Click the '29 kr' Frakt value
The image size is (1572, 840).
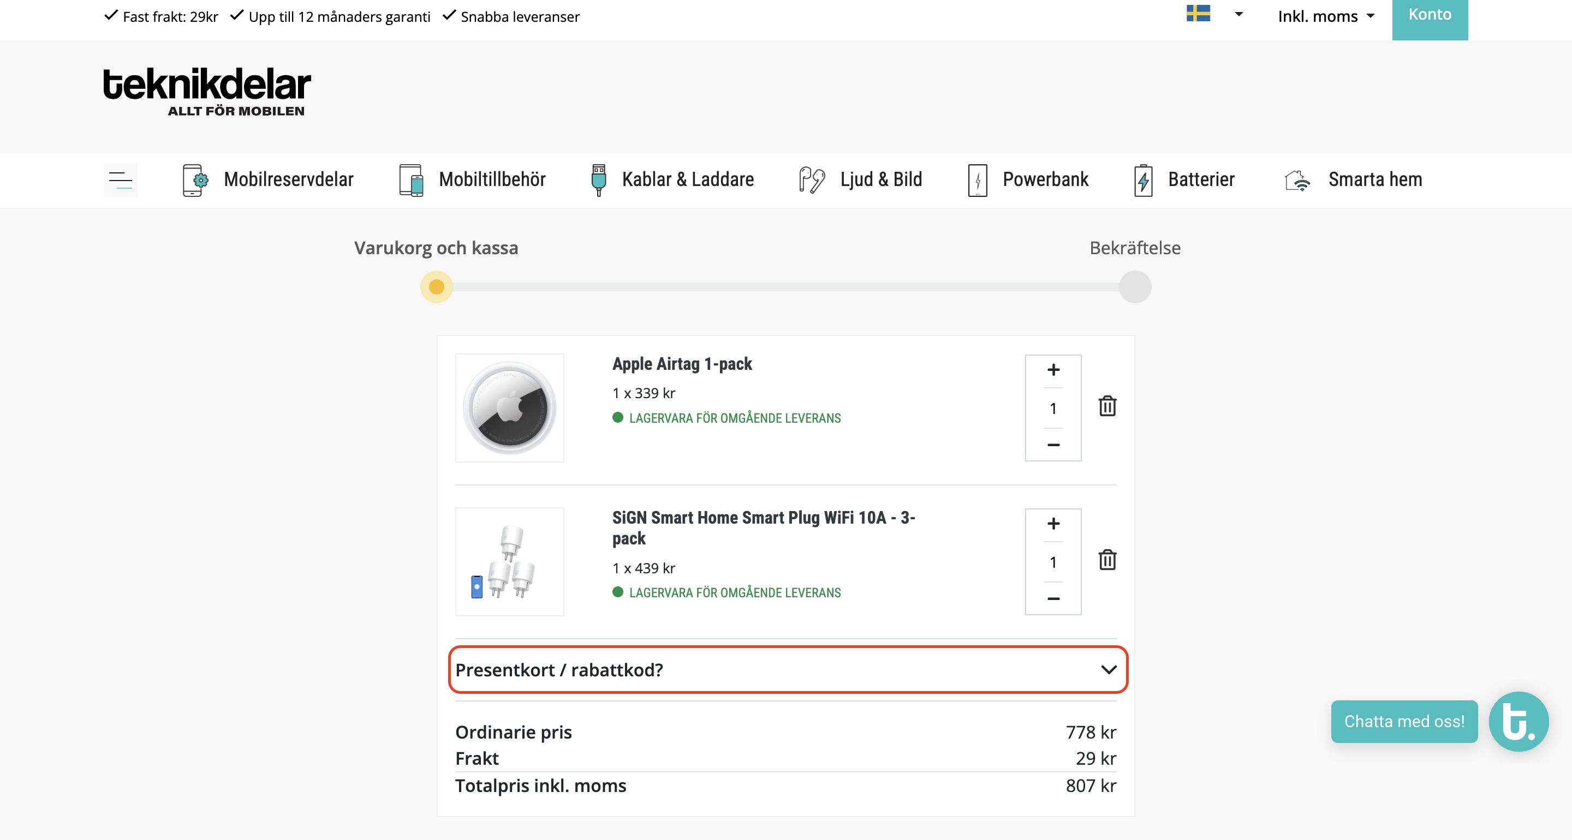(1095, 758)
